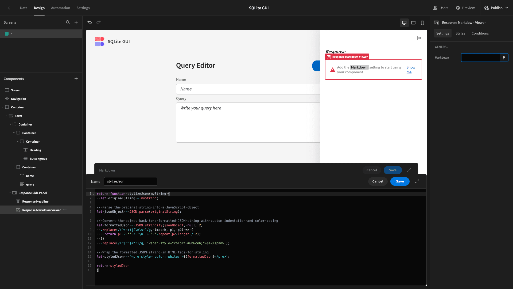Add a new screen with plus icon
This screenshot has width=513, height=289.
pos(76,22)
